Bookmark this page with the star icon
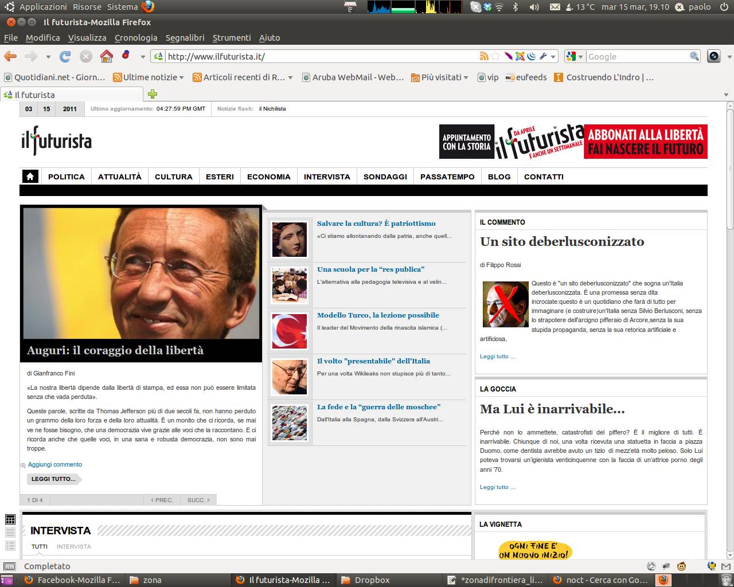Image resolution: width=734 pixels, height=587 pixels. coord(495,56)
